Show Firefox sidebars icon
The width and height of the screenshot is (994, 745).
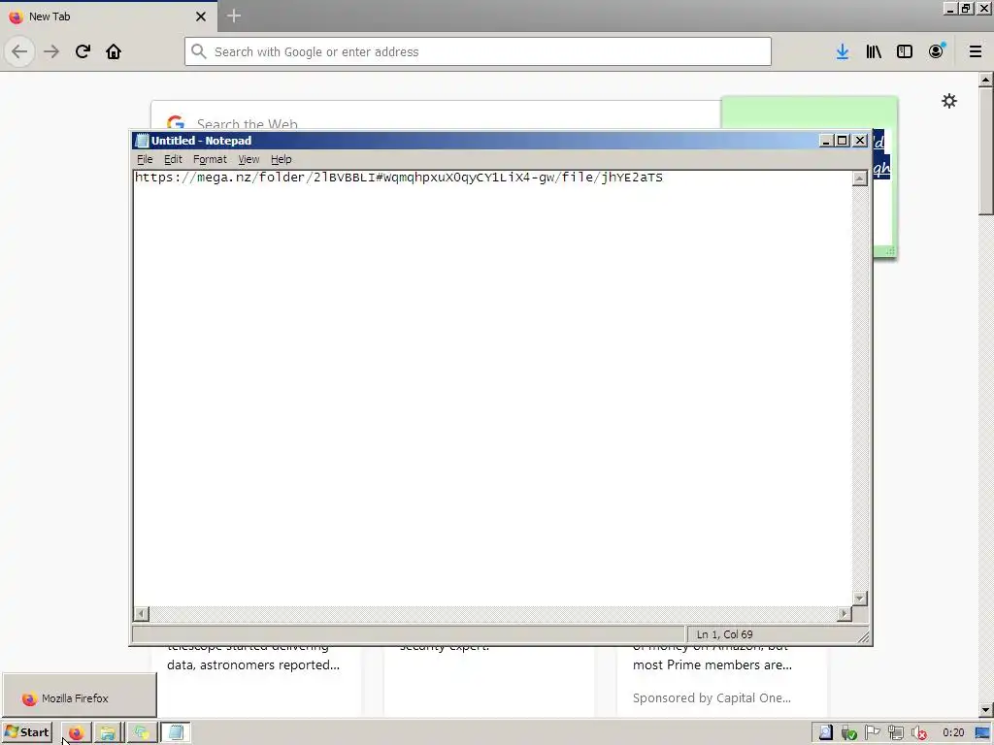905,51
